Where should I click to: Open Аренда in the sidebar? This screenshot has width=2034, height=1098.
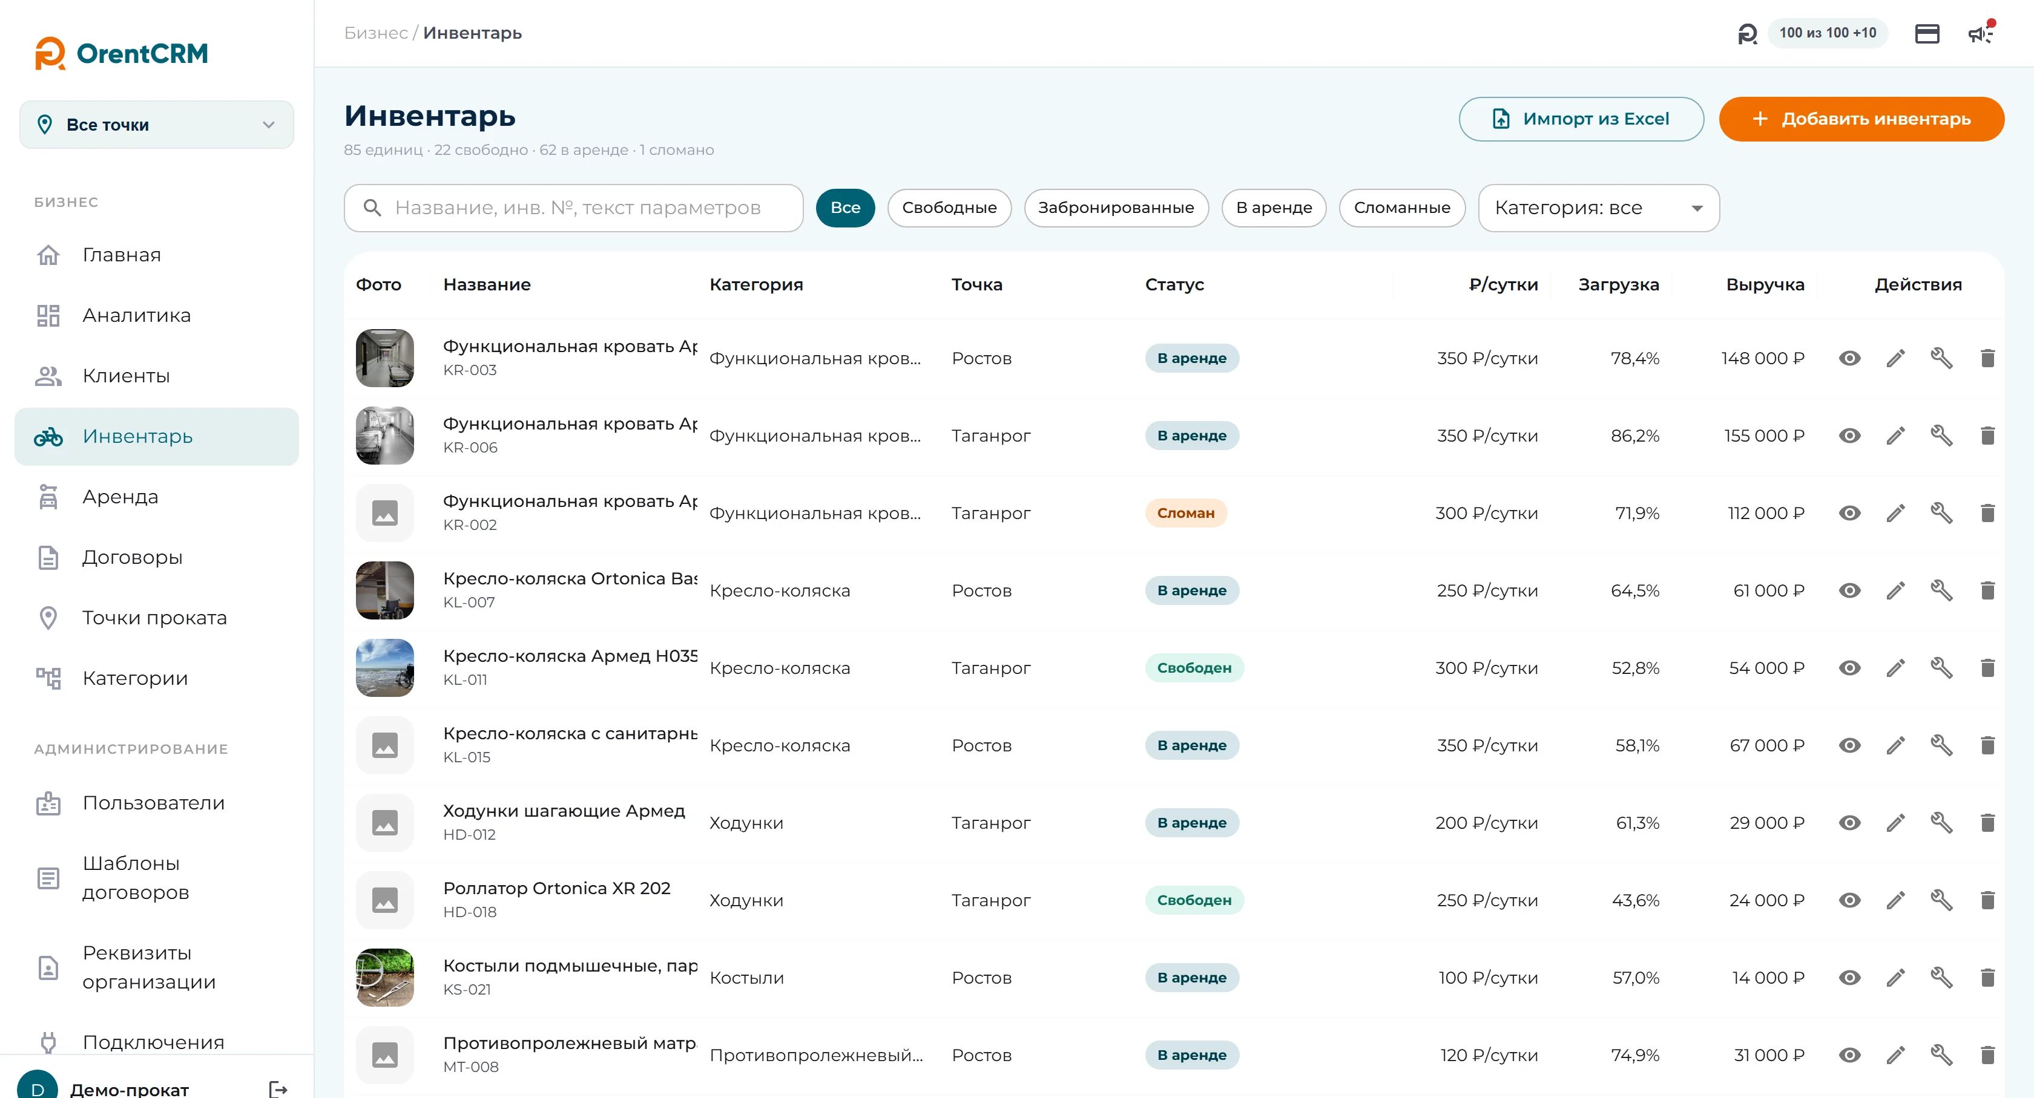[156, 497]
